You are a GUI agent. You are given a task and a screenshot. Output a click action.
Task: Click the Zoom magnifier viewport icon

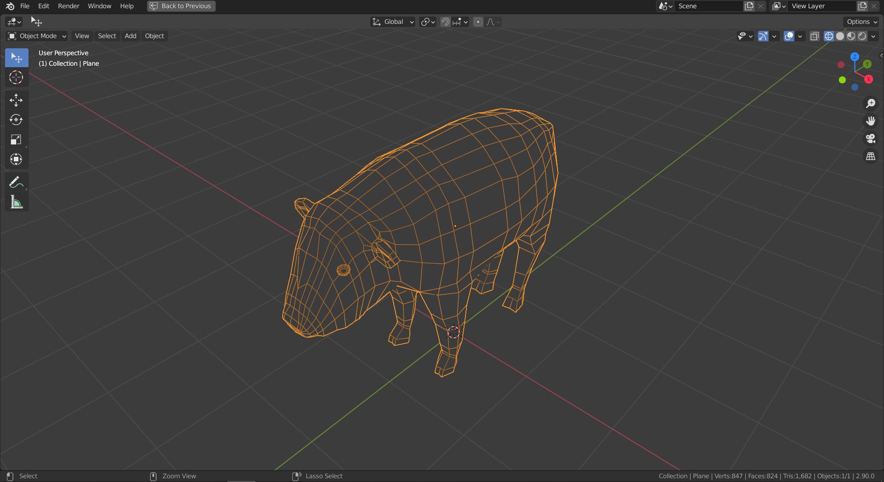click(870, 103)
